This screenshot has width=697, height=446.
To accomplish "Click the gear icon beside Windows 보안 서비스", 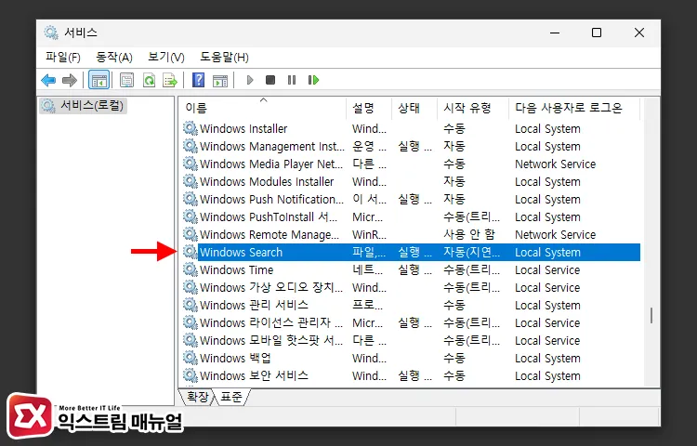I will (x=191, y=375).
